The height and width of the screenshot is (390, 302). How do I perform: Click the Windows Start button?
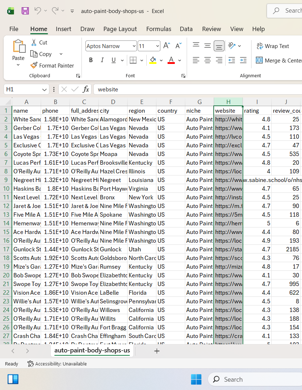coord(196,379)
